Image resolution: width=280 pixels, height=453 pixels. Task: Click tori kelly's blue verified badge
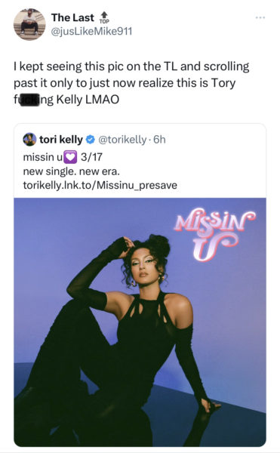91,140
